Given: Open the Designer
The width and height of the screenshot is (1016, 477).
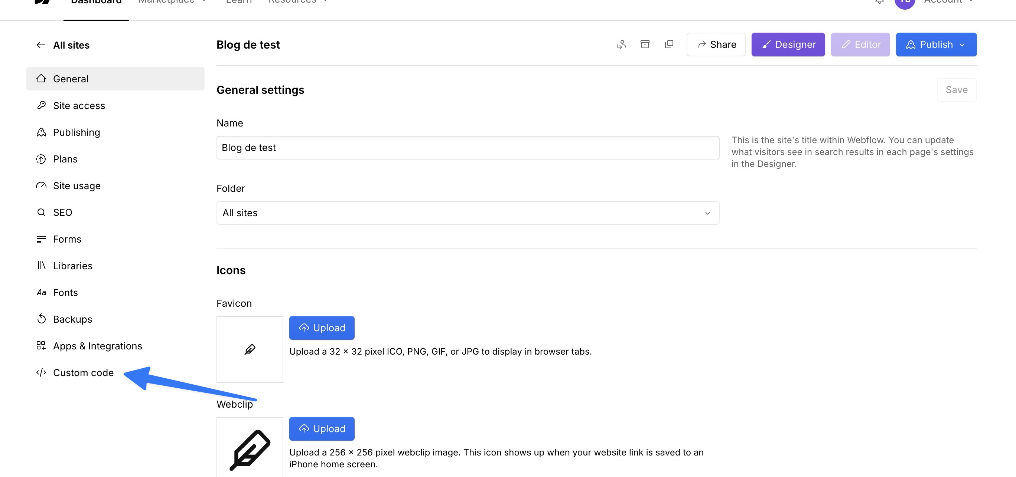Looking at the screenshot, I should point(788,45).
